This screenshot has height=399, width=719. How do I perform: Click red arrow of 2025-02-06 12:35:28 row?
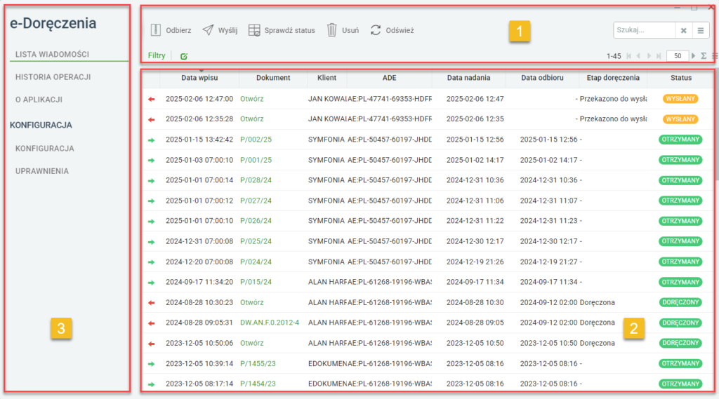click(152, 120)
